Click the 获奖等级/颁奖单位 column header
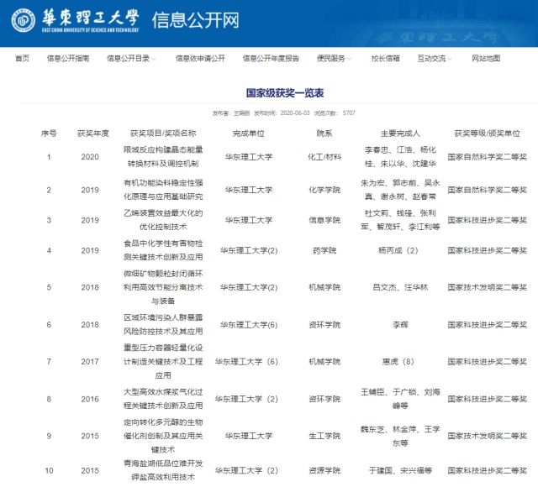 point(487,134)
